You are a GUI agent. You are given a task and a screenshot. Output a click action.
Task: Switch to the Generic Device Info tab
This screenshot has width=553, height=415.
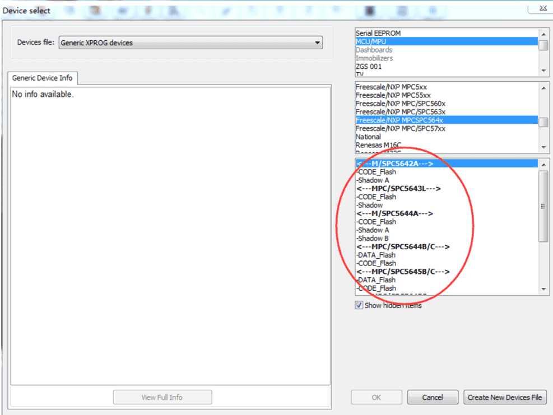(x=43, y=78)
